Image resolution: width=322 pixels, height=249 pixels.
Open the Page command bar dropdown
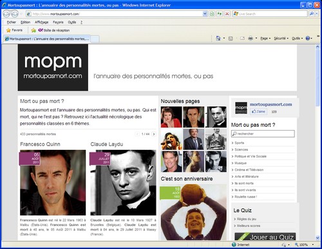[x=265, y=39]
